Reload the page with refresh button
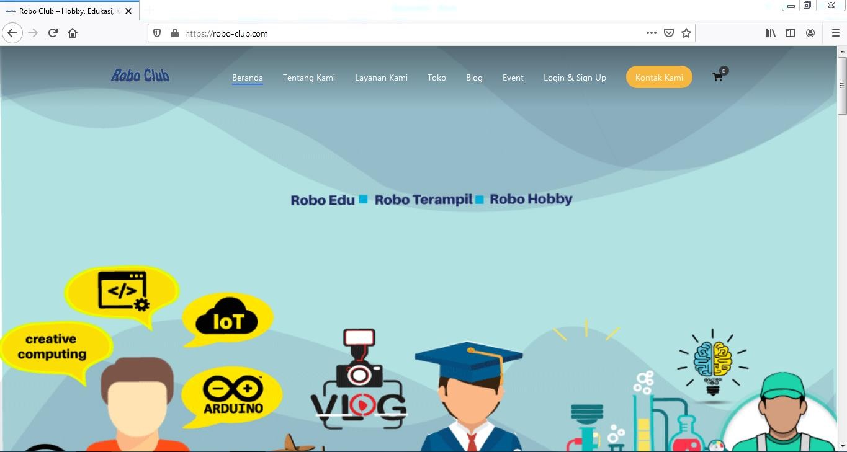This screenshot has height=452, width=847. [x=53, y=33]
